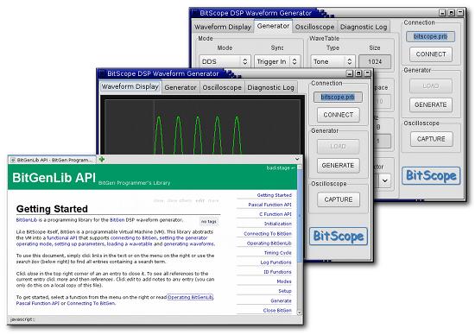Click CAPTURE in the middle window
475x335 pixels.
[339, 199]
